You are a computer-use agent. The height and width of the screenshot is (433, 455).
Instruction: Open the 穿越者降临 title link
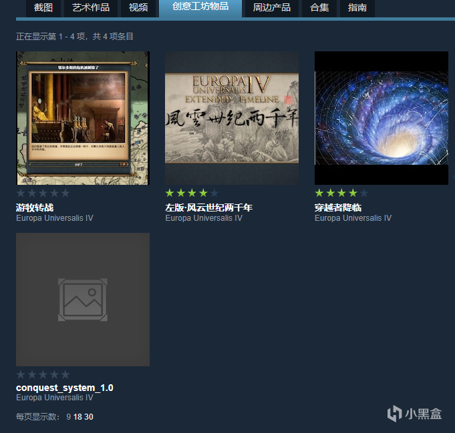[x=338, y=207]
